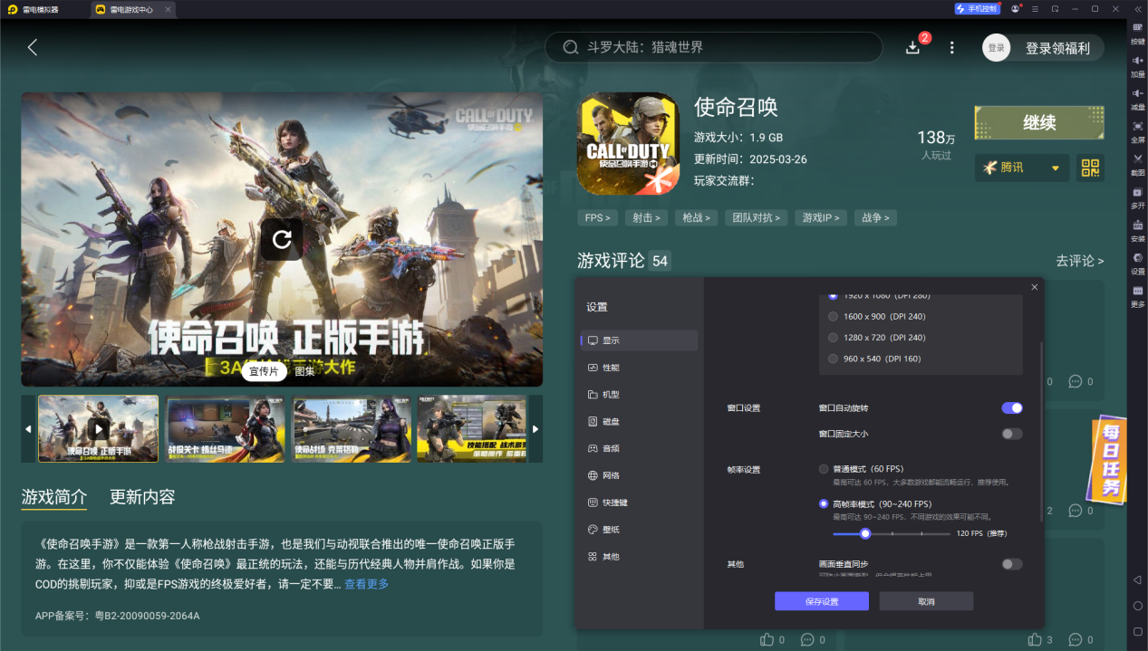Viewport: 1148px width, 651px height.
Task: Switch to the 游戏简介 tab
Action: (54, 497)
